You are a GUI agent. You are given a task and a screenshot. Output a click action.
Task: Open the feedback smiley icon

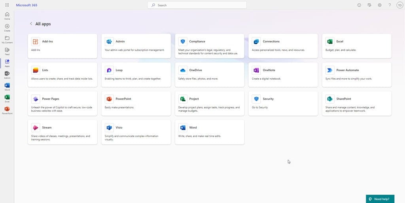(x=359, y=5)
